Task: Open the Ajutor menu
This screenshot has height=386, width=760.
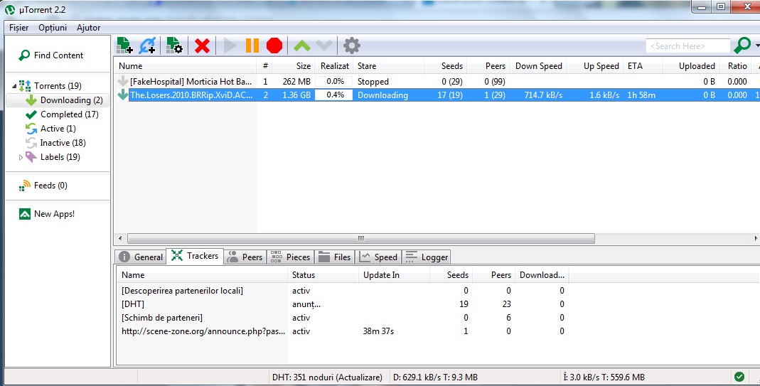Action: (x=88, y=28)
